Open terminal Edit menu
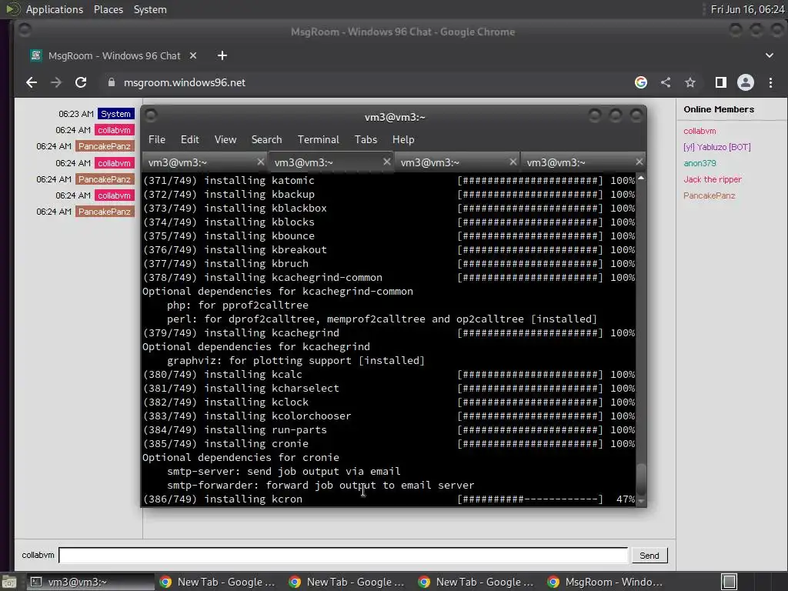This screenshot has width=788, height=591. coord(189,140)
